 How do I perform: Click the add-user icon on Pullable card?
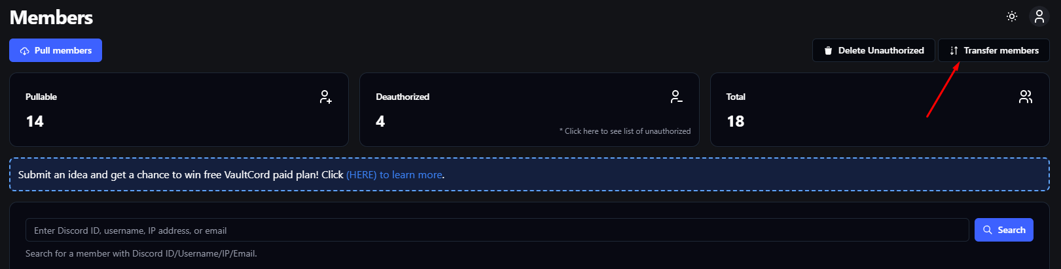(x=325, y=97)
